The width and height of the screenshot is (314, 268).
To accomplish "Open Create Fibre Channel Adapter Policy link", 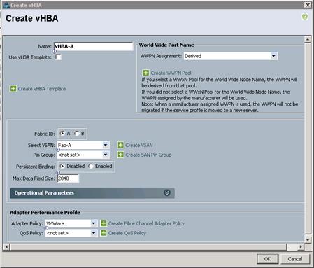I will [146, 223].
